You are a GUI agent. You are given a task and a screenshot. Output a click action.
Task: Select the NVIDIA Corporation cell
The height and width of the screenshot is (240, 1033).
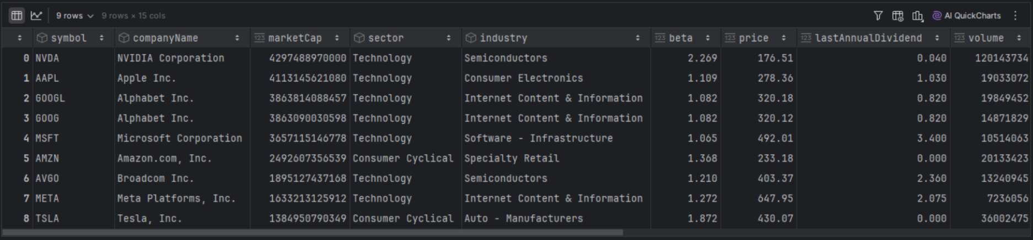point(170,58)
